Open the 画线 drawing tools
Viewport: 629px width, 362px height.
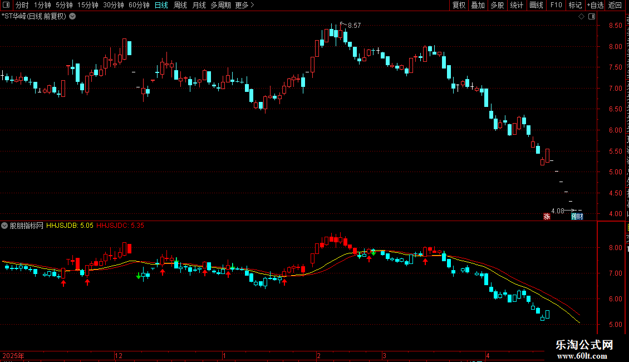point(536,5)
